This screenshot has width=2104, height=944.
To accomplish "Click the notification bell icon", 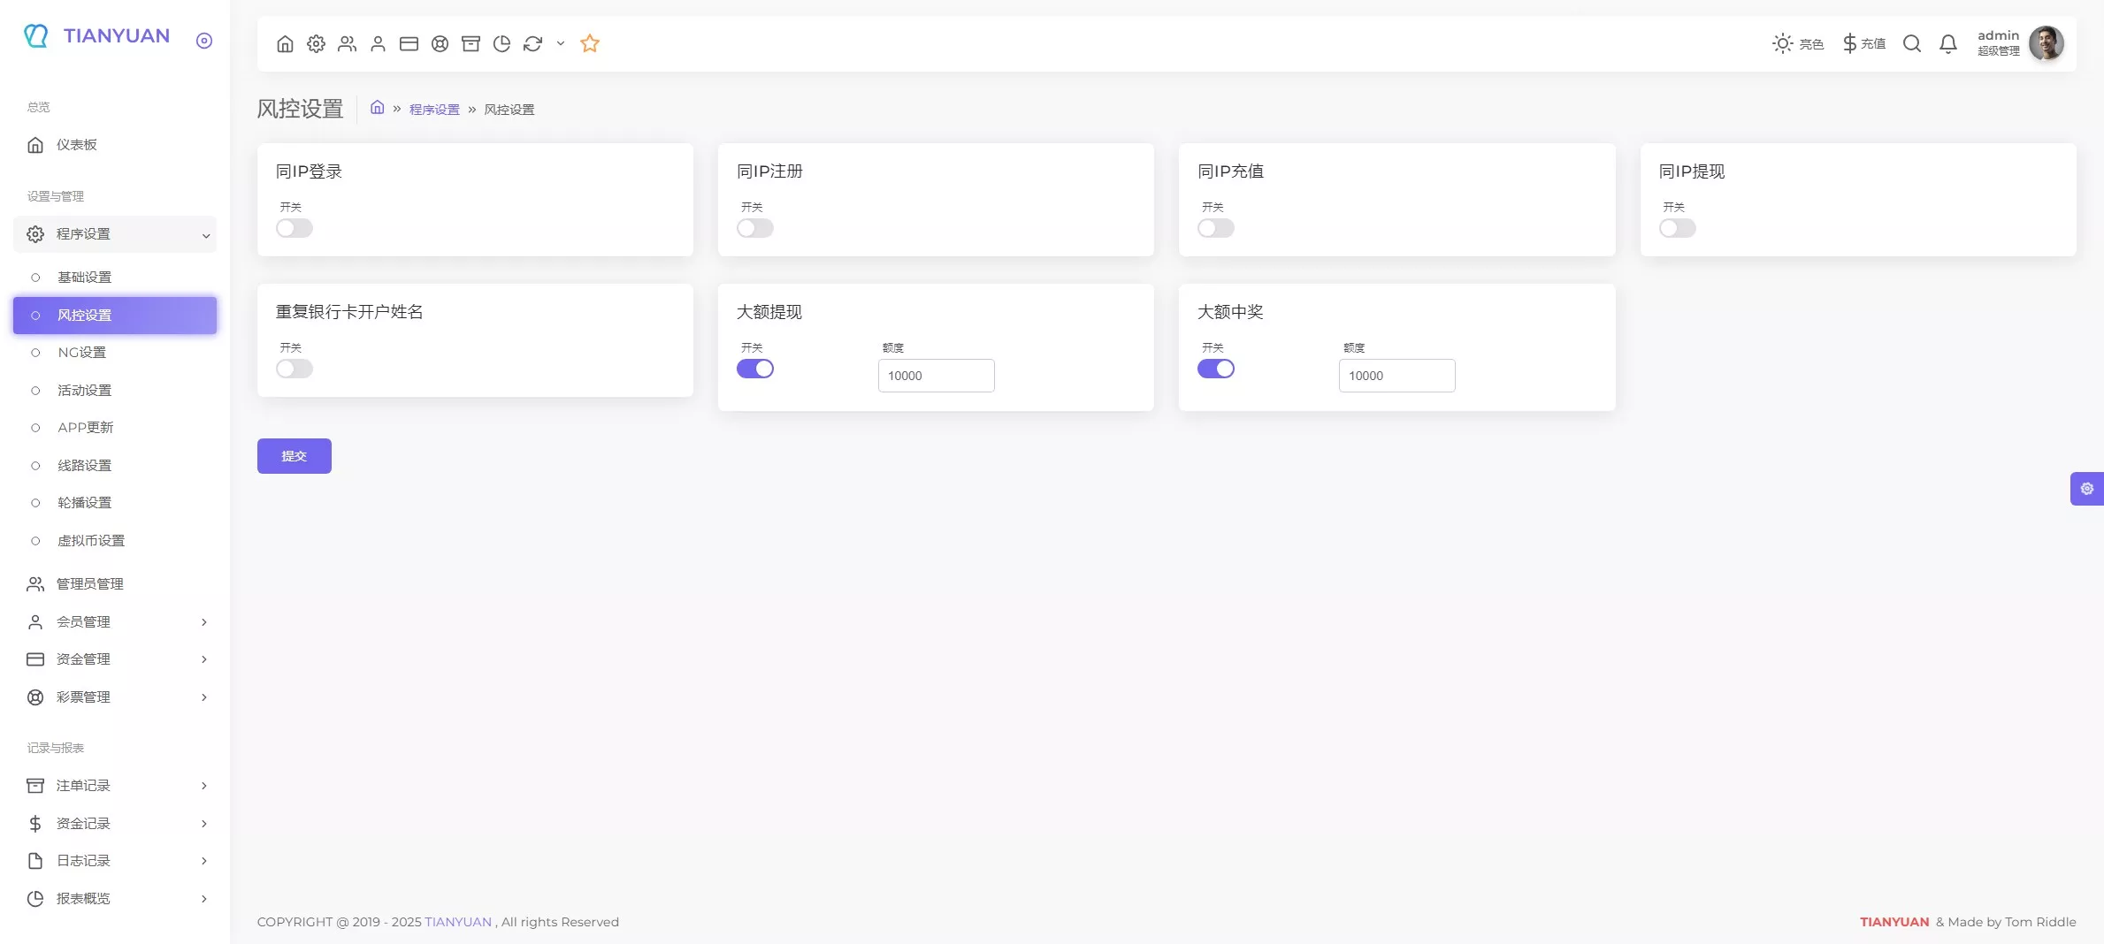I will (x=1947, y=43).
